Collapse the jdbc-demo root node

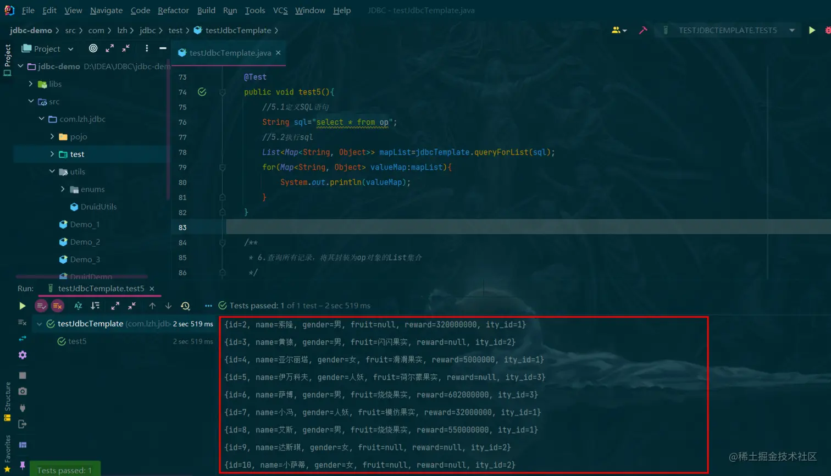tap(21, 66)
